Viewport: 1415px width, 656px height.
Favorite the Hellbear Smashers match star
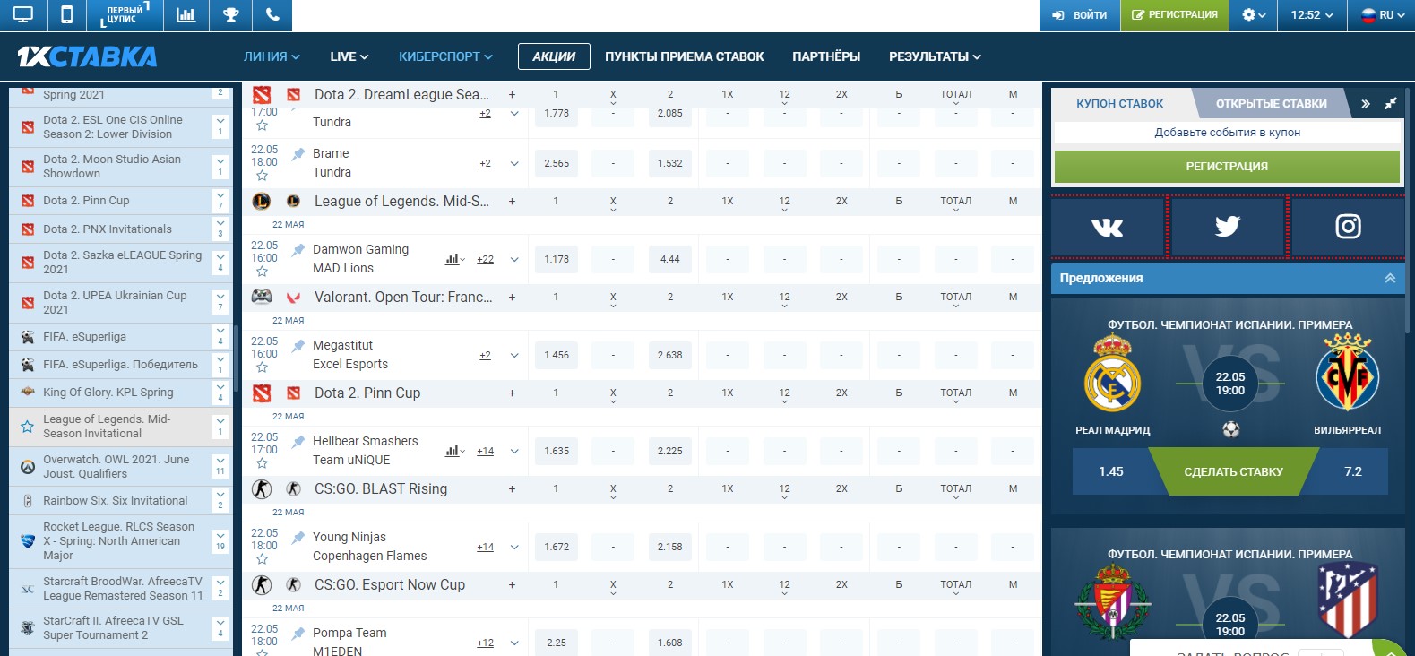pyautogui.click(x=263, y=463)
